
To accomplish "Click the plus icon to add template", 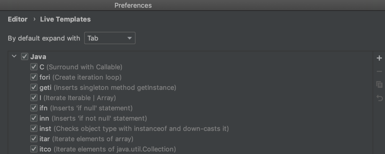I will 379,58.
